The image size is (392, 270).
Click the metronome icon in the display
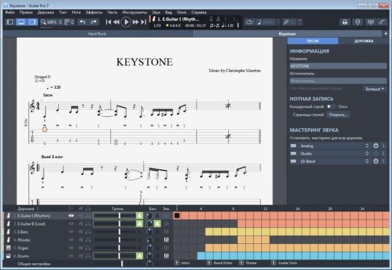click(218, 19)
